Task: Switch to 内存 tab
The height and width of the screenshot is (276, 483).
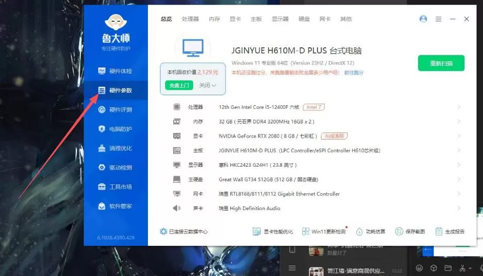Action: tap(214, 19)
